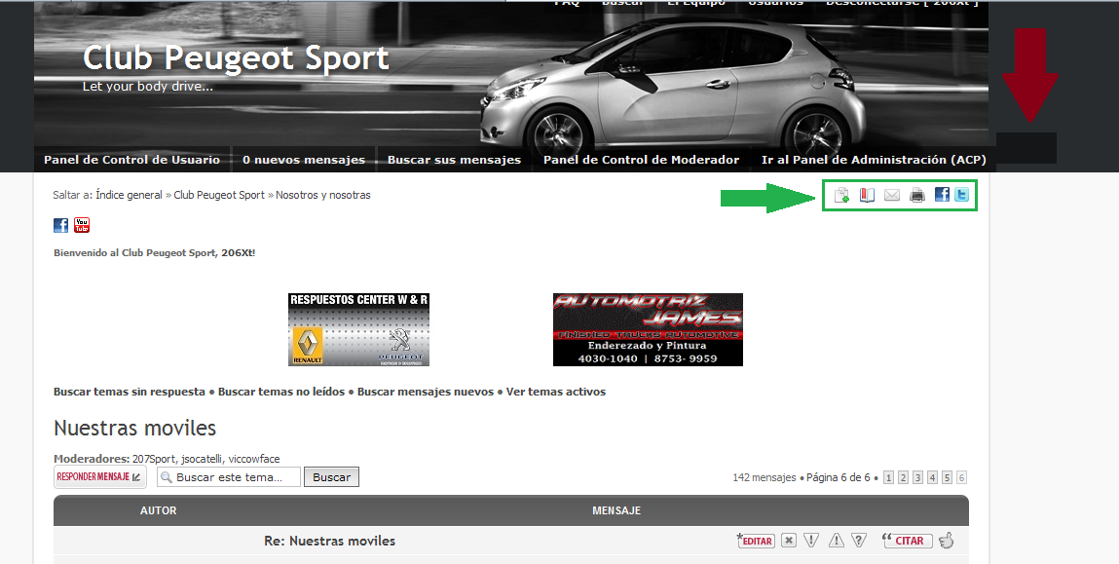Screen dimensions: 1119x564
Task: Focus the 'Buscar este tema...' search field
Action: [228, 477]
